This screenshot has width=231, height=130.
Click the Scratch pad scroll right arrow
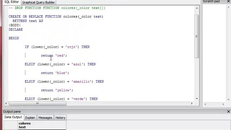pos(223,104)
